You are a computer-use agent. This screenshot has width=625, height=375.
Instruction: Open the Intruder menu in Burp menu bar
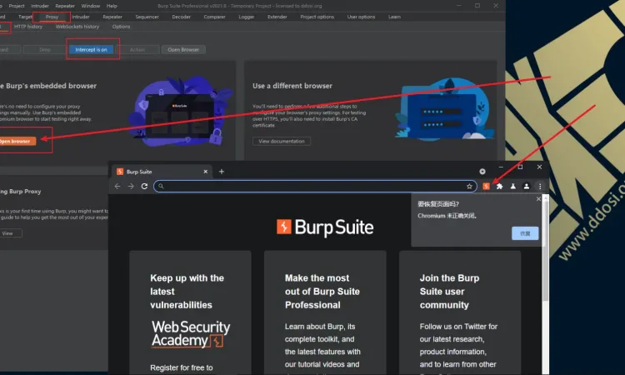click(x=40, y=6)
